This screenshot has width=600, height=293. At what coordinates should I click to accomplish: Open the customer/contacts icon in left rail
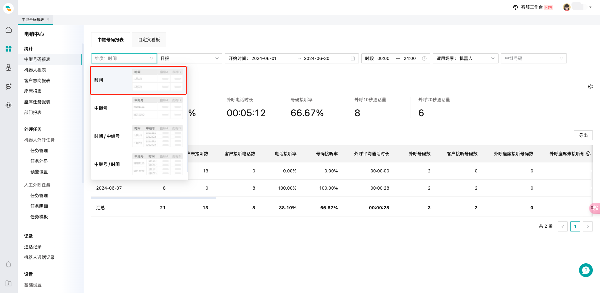point(8,67)
